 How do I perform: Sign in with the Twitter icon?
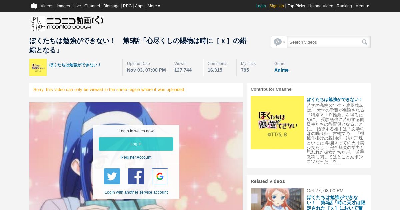[x=112, y=176]
